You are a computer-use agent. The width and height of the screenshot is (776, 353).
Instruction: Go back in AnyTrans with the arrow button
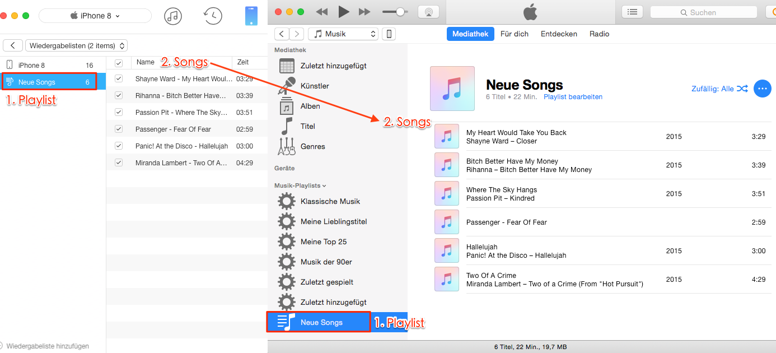click(13, 46)
